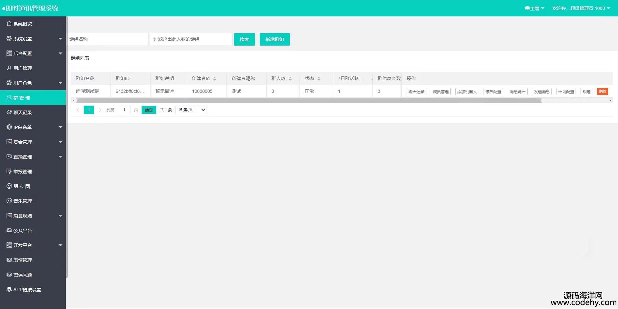Screen dimensions: 618x309
Task: Go to next page arrow in pagination
Action: point(100,110)
